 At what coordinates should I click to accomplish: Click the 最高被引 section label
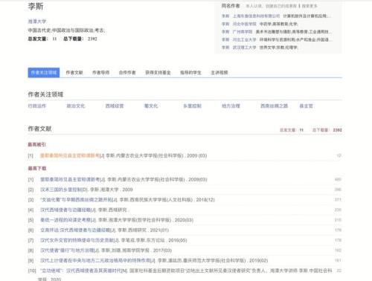tap(37, 144)
